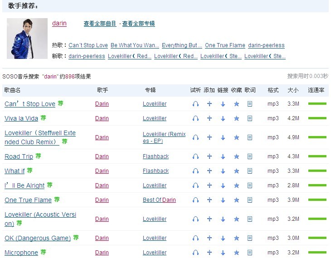The height and width of the screenshot is (258, 331).
Task: Headphone icon for Road Trip
Action: point(196,156)
